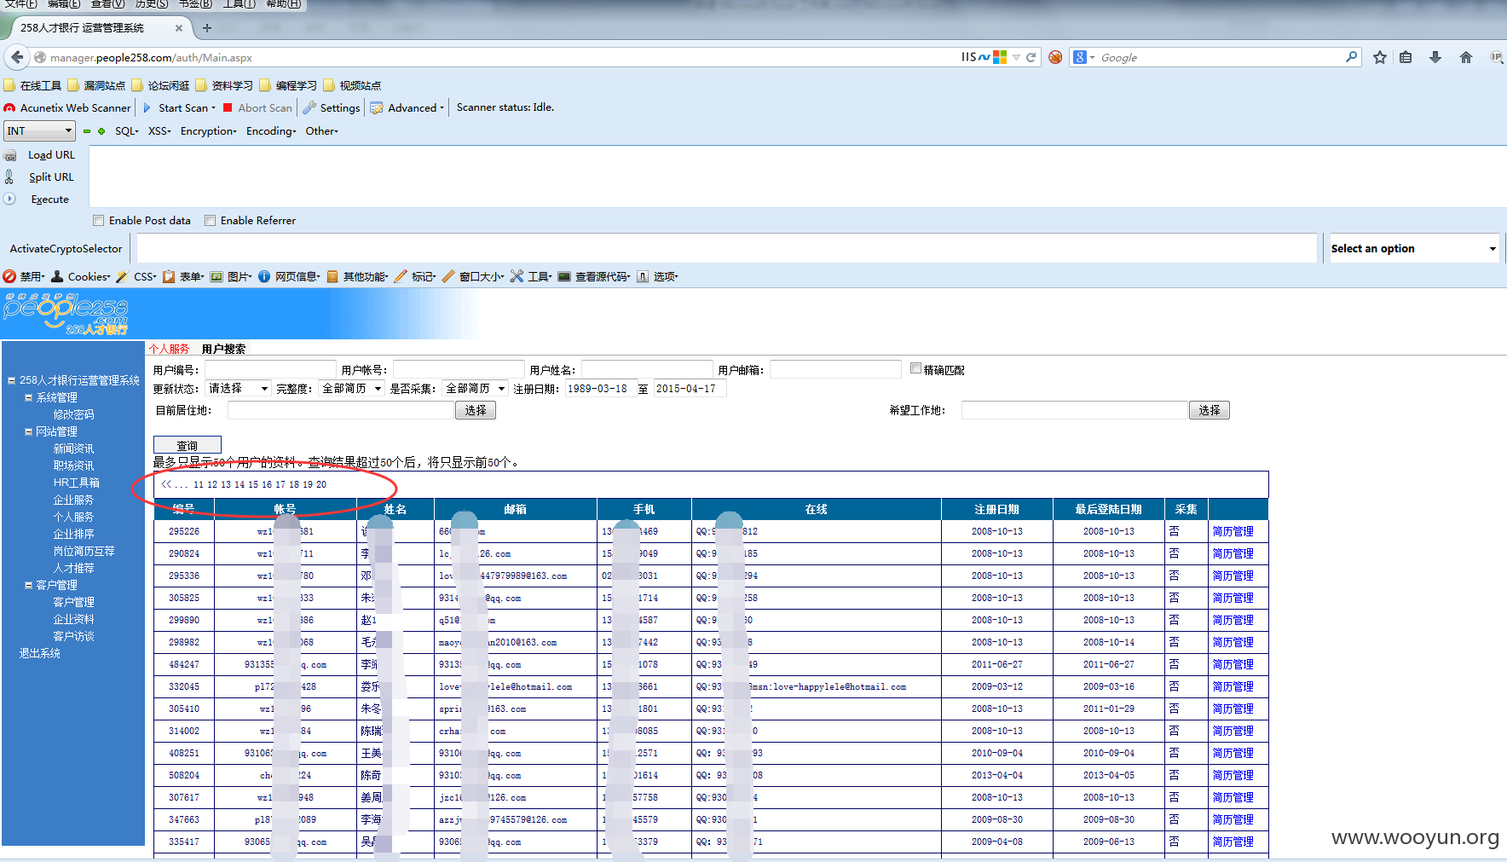Open the 更新状态 请选择 dropdown
Image resolution: width=1507 pixels, height=862 pixels.
coord(238,389)
